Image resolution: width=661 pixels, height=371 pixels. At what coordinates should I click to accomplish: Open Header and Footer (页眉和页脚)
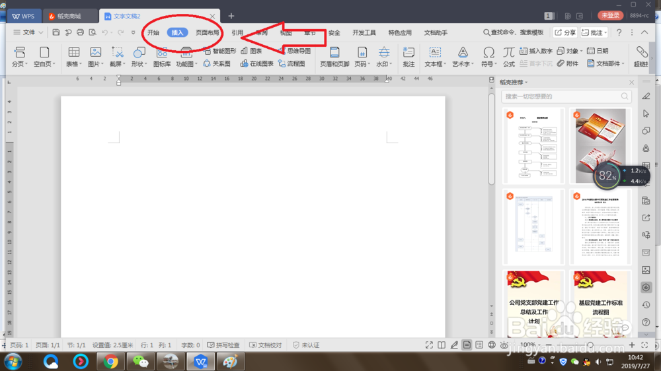tap(334, 57)
